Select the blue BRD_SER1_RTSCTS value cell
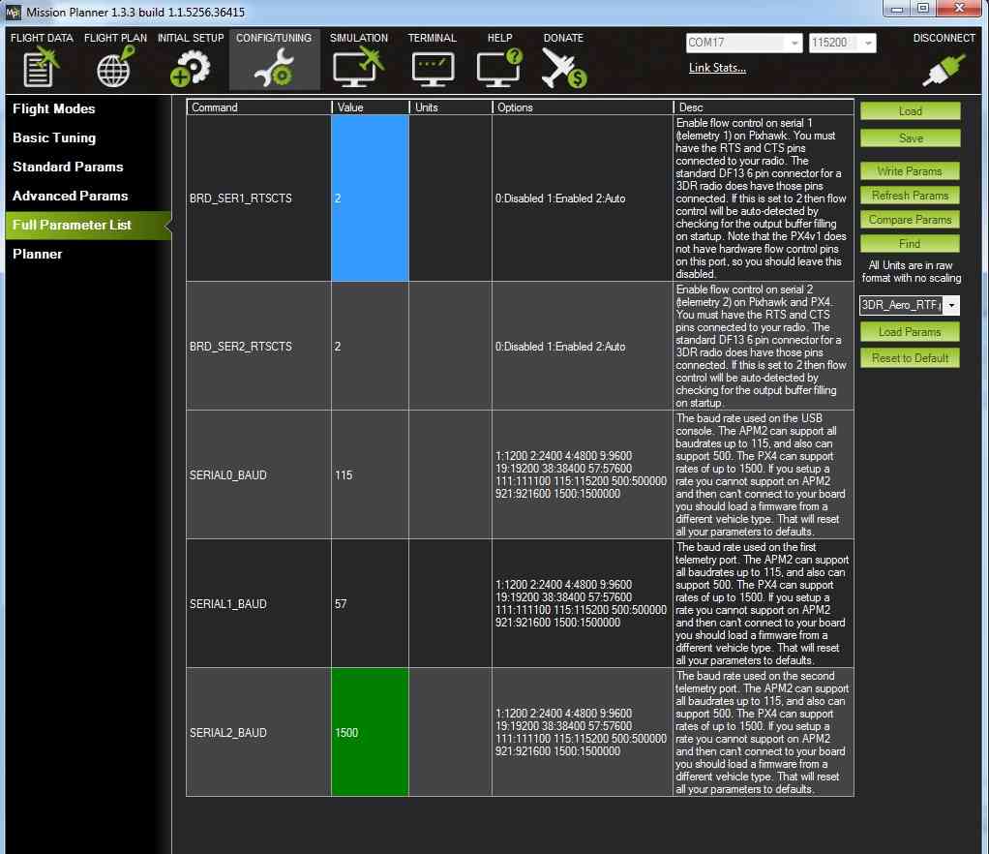 [370, 198]
